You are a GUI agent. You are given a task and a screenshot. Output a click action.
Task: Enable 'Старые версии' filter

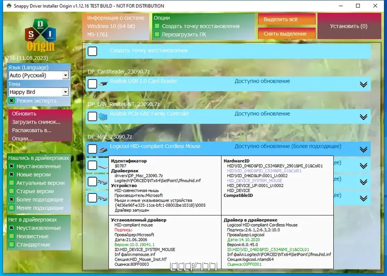11,191
